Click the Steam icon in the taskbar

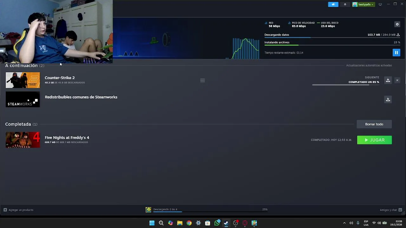(226, 223)
